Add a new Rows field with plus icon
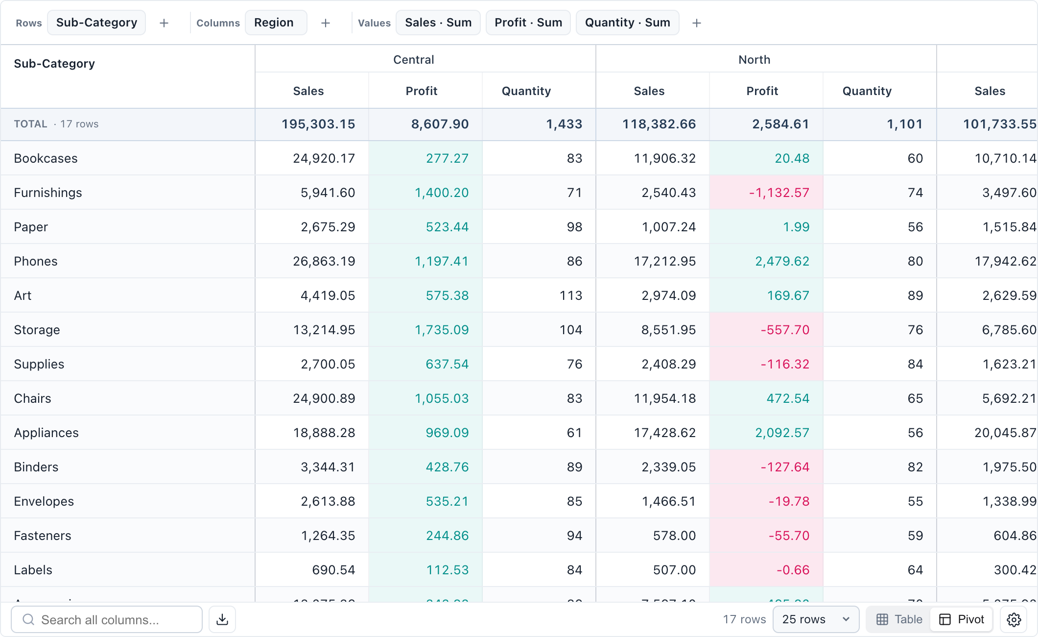 (164, 23)
